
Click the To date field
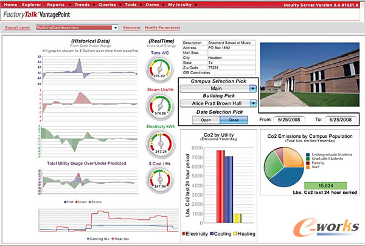(340, 120)
